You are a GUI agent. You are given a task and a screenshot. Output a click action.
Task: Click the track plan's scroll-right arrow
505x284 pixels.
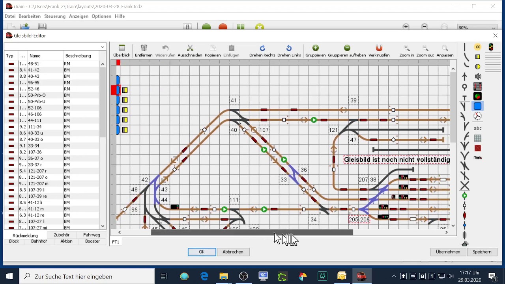pyautogui.click(x=447, y=232)
